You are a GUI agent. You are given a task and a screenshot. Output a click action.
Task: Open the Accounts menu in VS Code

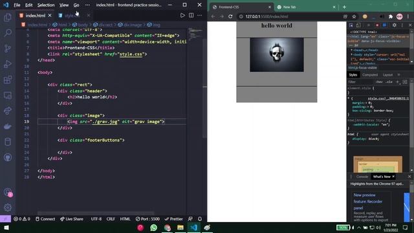point(8,192)
